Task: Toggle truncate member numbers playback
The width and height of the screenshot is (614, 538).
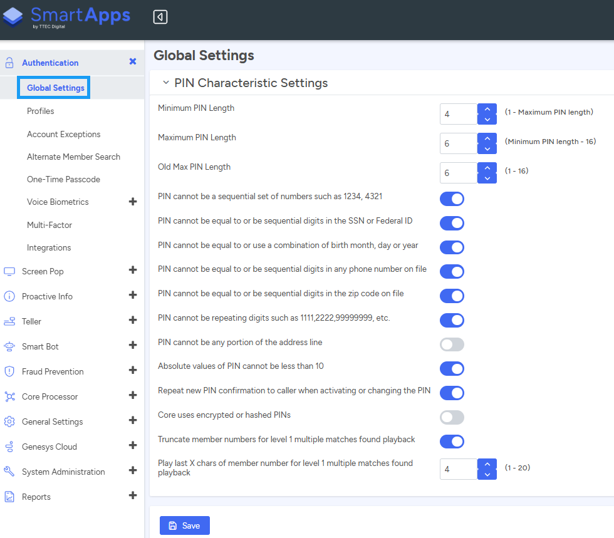Action: (452, 442)
